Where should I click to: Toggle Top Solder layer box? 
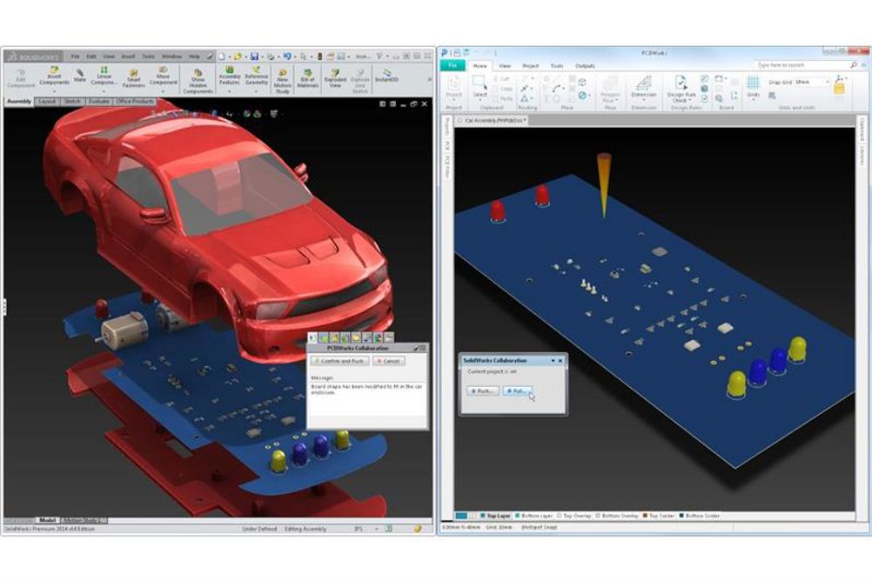(x=645, y=516)
